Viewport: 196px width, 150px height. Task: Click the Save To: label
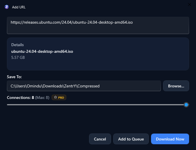tap(14, 77)
